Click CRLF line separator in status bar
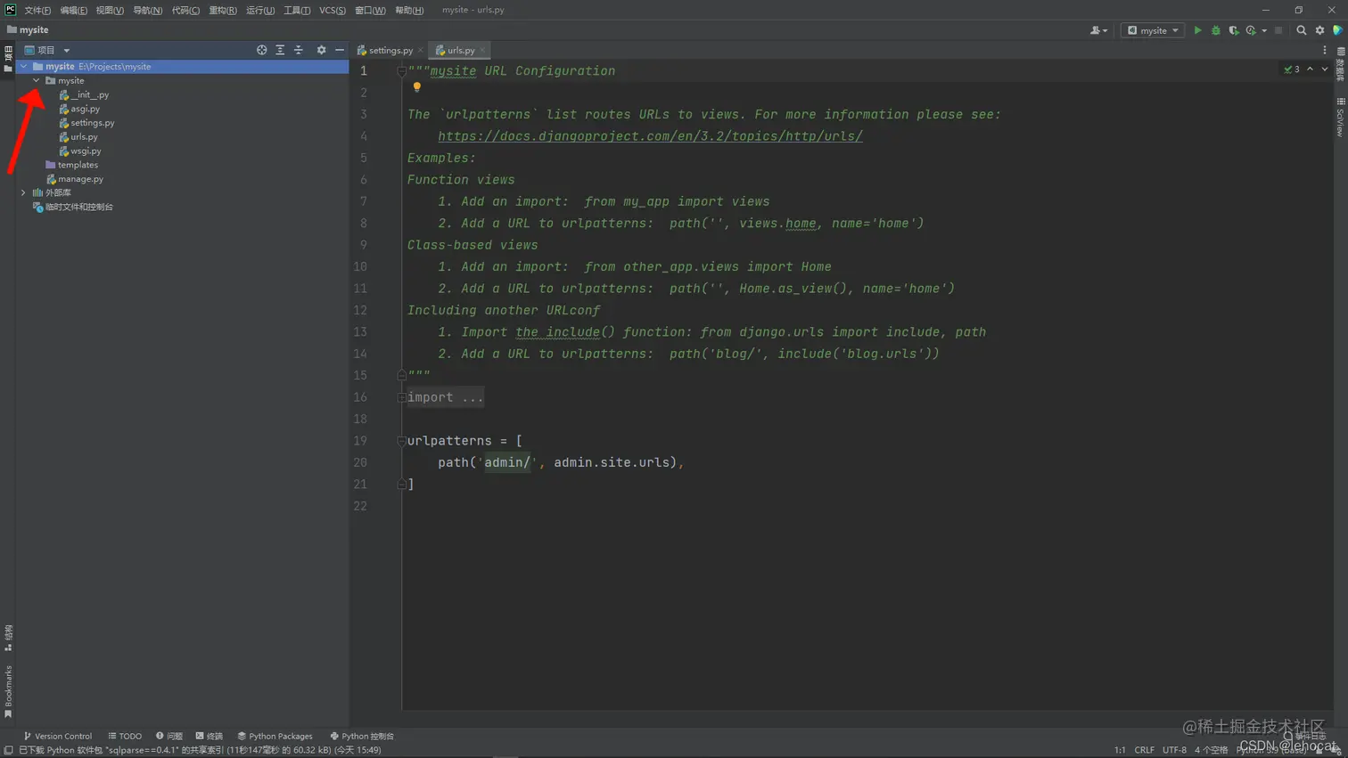Viewport: 1348px width, 758px height. (x=1144, y=750)
